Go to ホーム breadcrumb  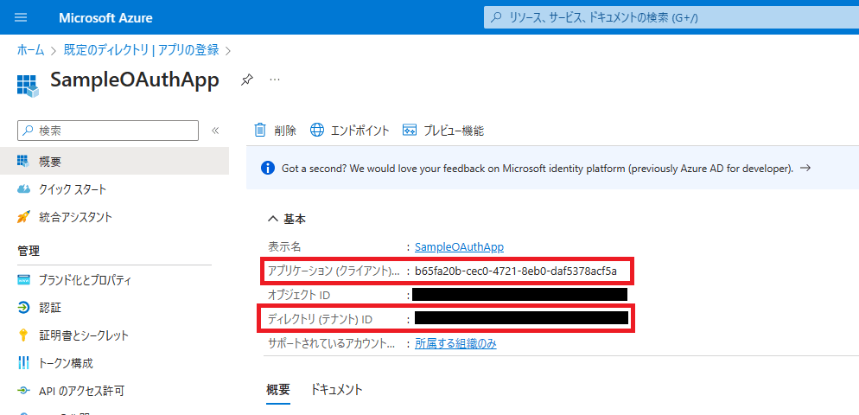point(31,50)
